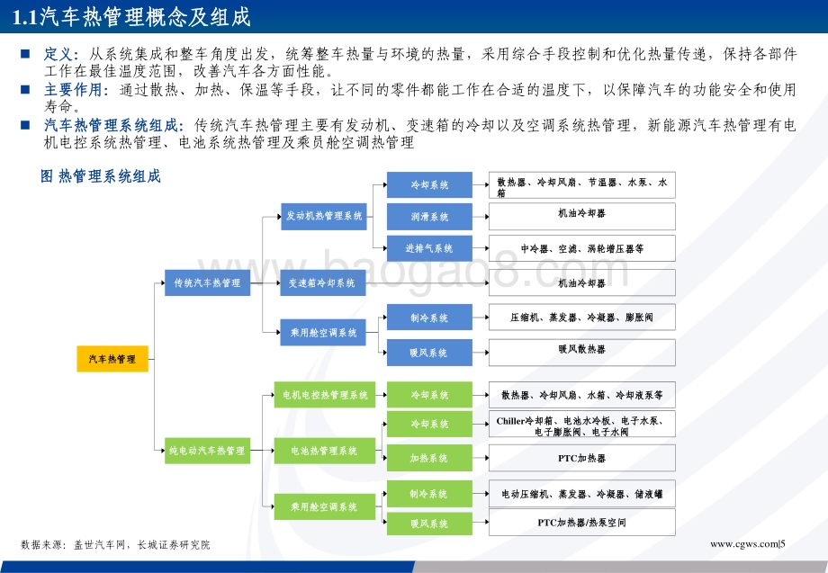Open the www.cgws.com footer link

744,544
